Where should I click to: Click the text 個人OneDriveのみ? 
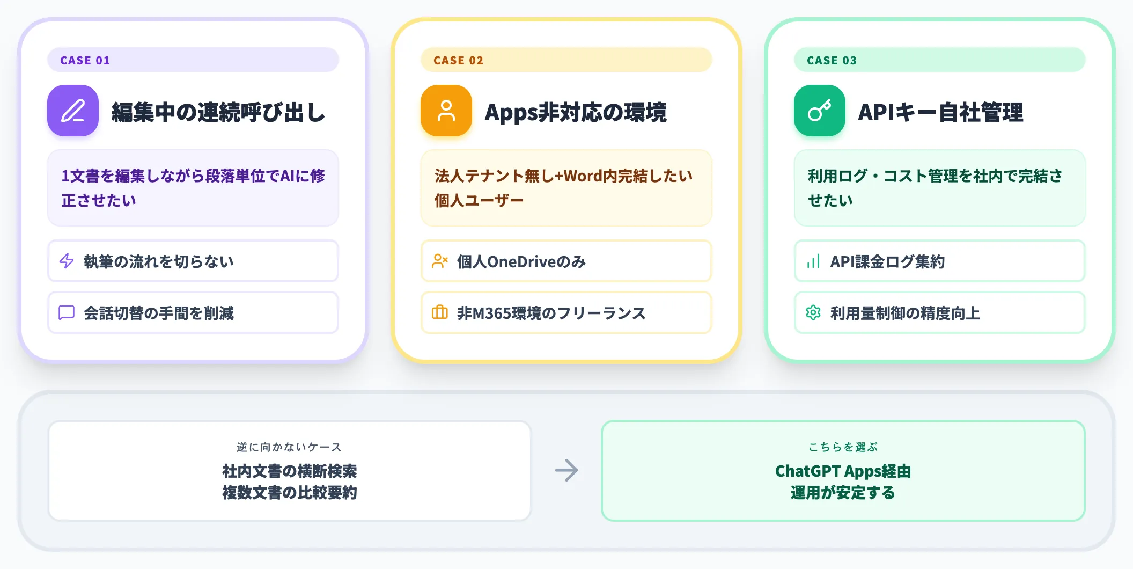pyautogui.click(x=521, y=261)
